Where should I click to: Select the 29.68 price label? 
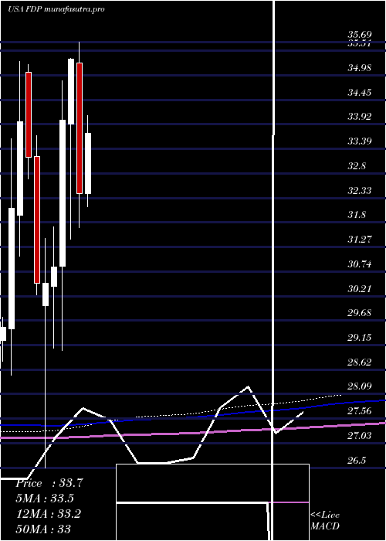(x=360, y=312)
